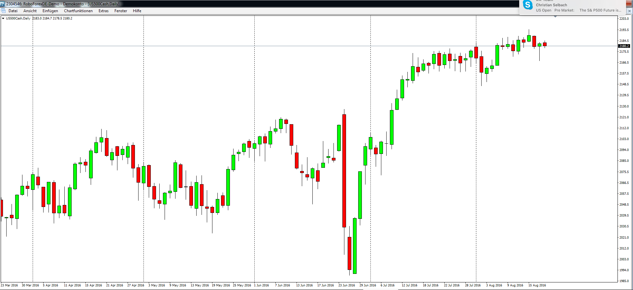Click the 1 Jun 2016 date label
The height and width of the screenshot is (290, 633).
(x=262, y=285)
